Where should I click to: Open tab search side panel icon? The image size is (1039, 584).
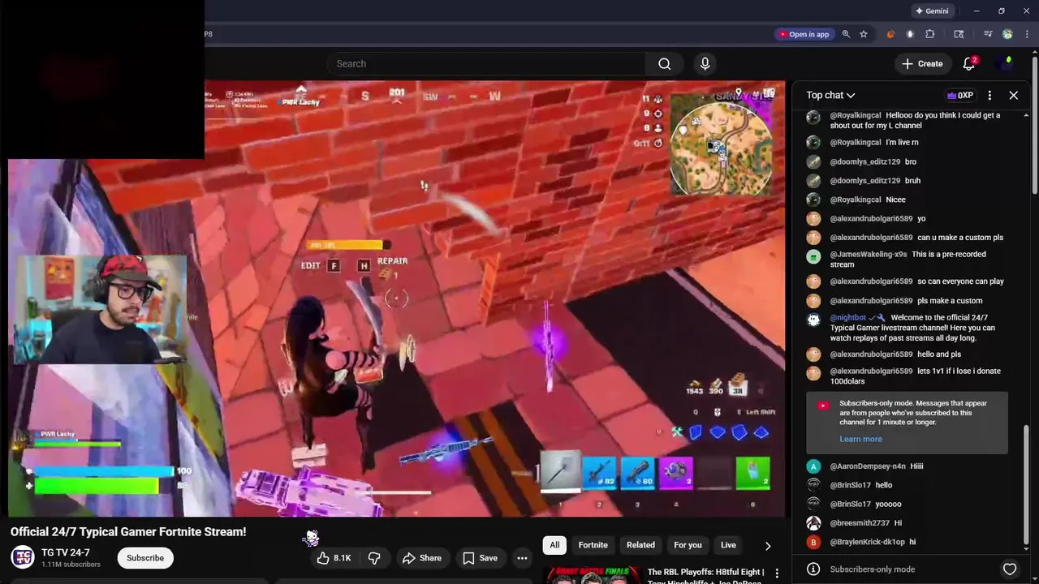pos(959,34)
